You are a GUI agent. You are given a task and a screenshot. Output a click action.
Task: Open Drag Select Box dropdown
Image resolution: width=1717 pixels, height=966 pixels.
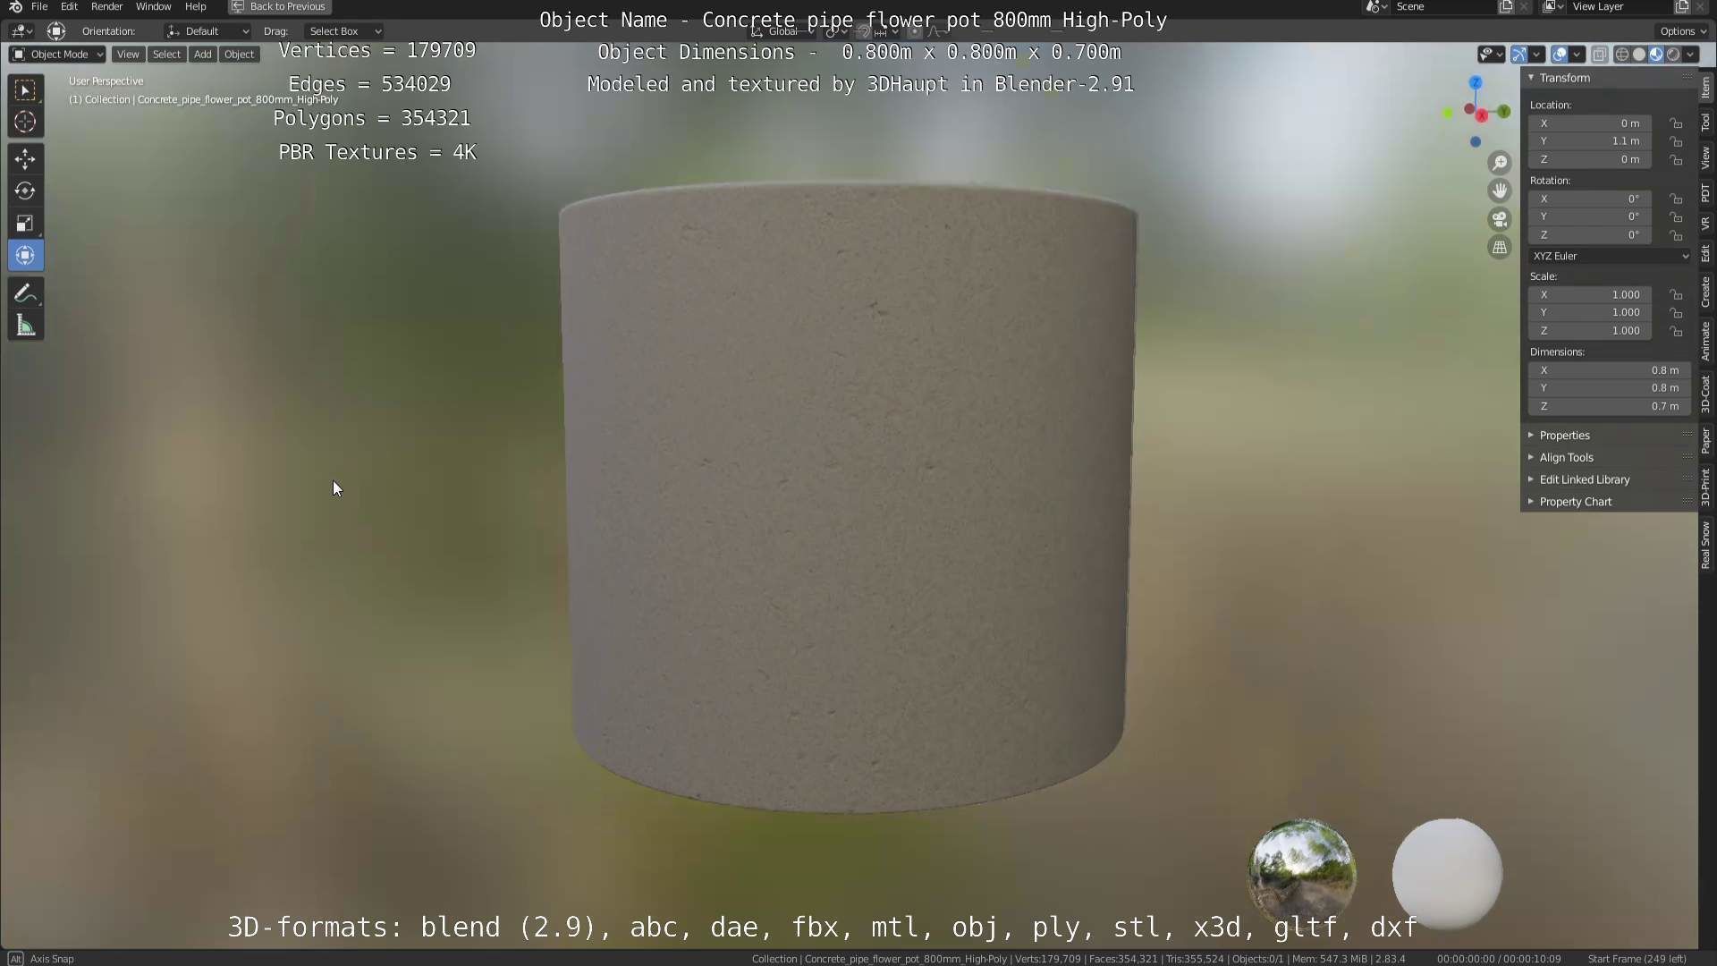pyautogui.click(x=344, y=31)
